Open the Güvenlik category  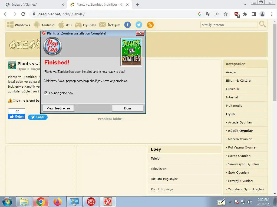[245, 89]
